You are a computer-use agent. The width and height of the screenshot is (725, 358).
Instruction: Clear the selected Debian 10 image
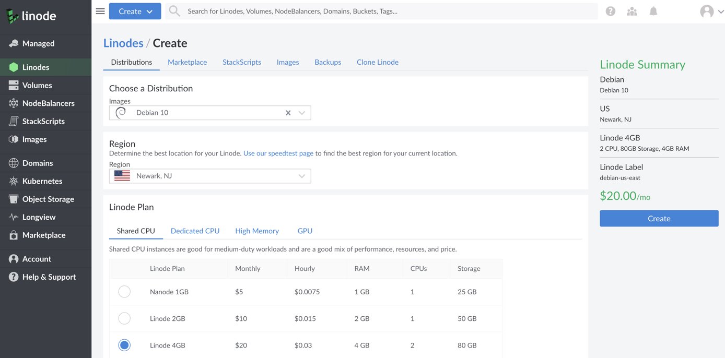[x=288, y=113]
